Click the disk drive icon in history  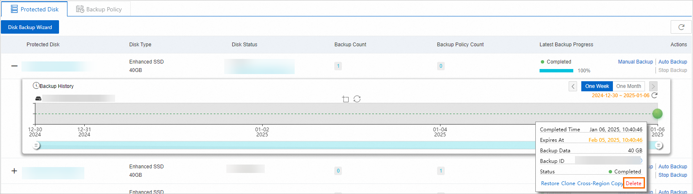click(38, 98)
